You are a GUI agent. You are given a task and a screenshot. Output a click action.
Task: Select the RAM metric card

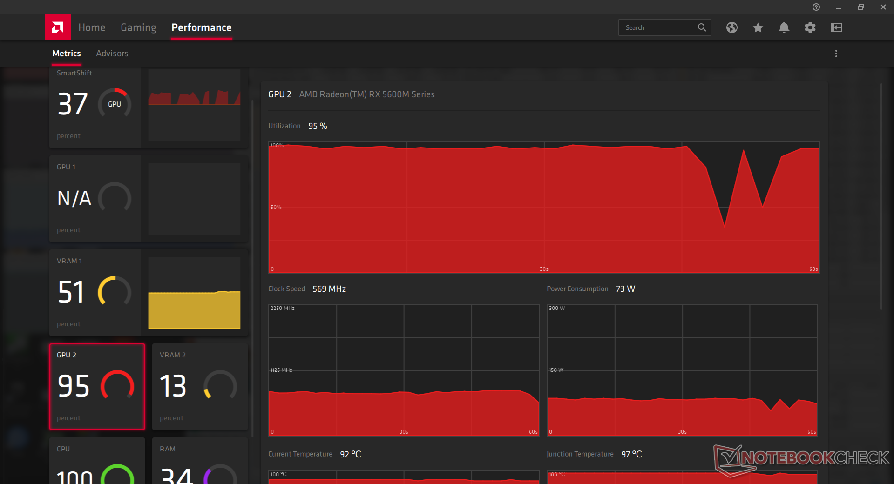pos(200,461)
